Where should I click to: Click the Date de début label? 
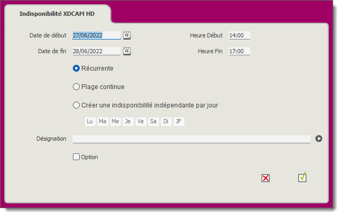coord(48,35)
